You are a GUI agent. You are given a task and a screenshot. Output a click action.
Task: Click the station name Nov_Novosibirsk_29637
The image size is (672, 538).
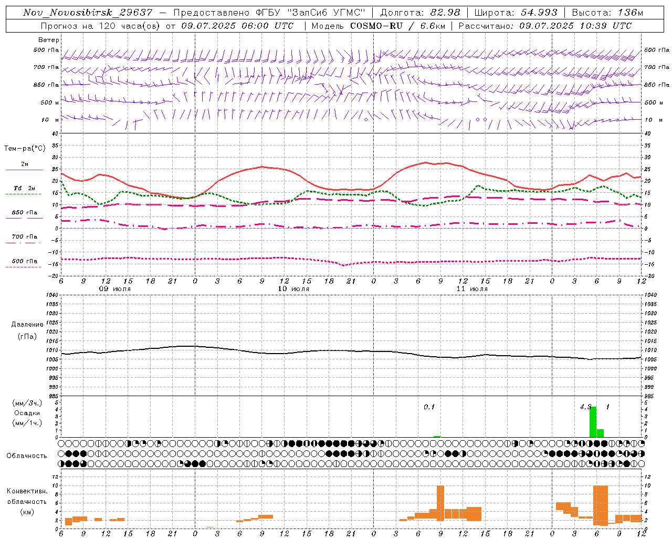point(88,13)
